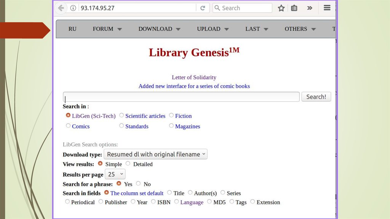
Task: Expand the Results per page dropdown
Action: (115, 174)
